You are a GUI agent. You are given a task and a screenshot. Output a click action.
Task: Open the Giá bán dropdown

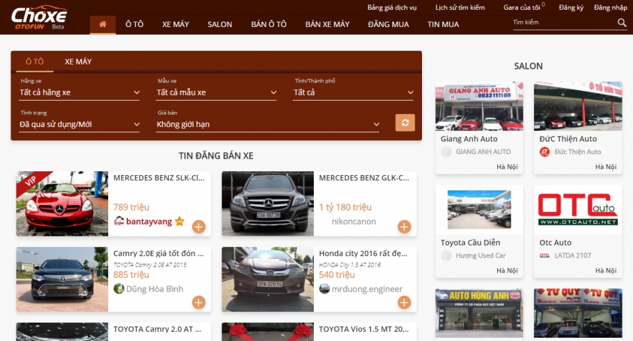(x=268, y=124)
